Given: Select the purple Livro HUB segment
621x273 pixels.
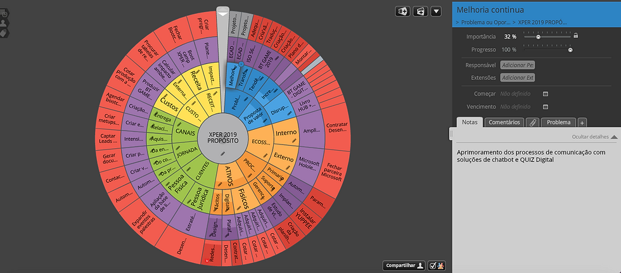Looking at the screenshot, I should click(307, 106).
